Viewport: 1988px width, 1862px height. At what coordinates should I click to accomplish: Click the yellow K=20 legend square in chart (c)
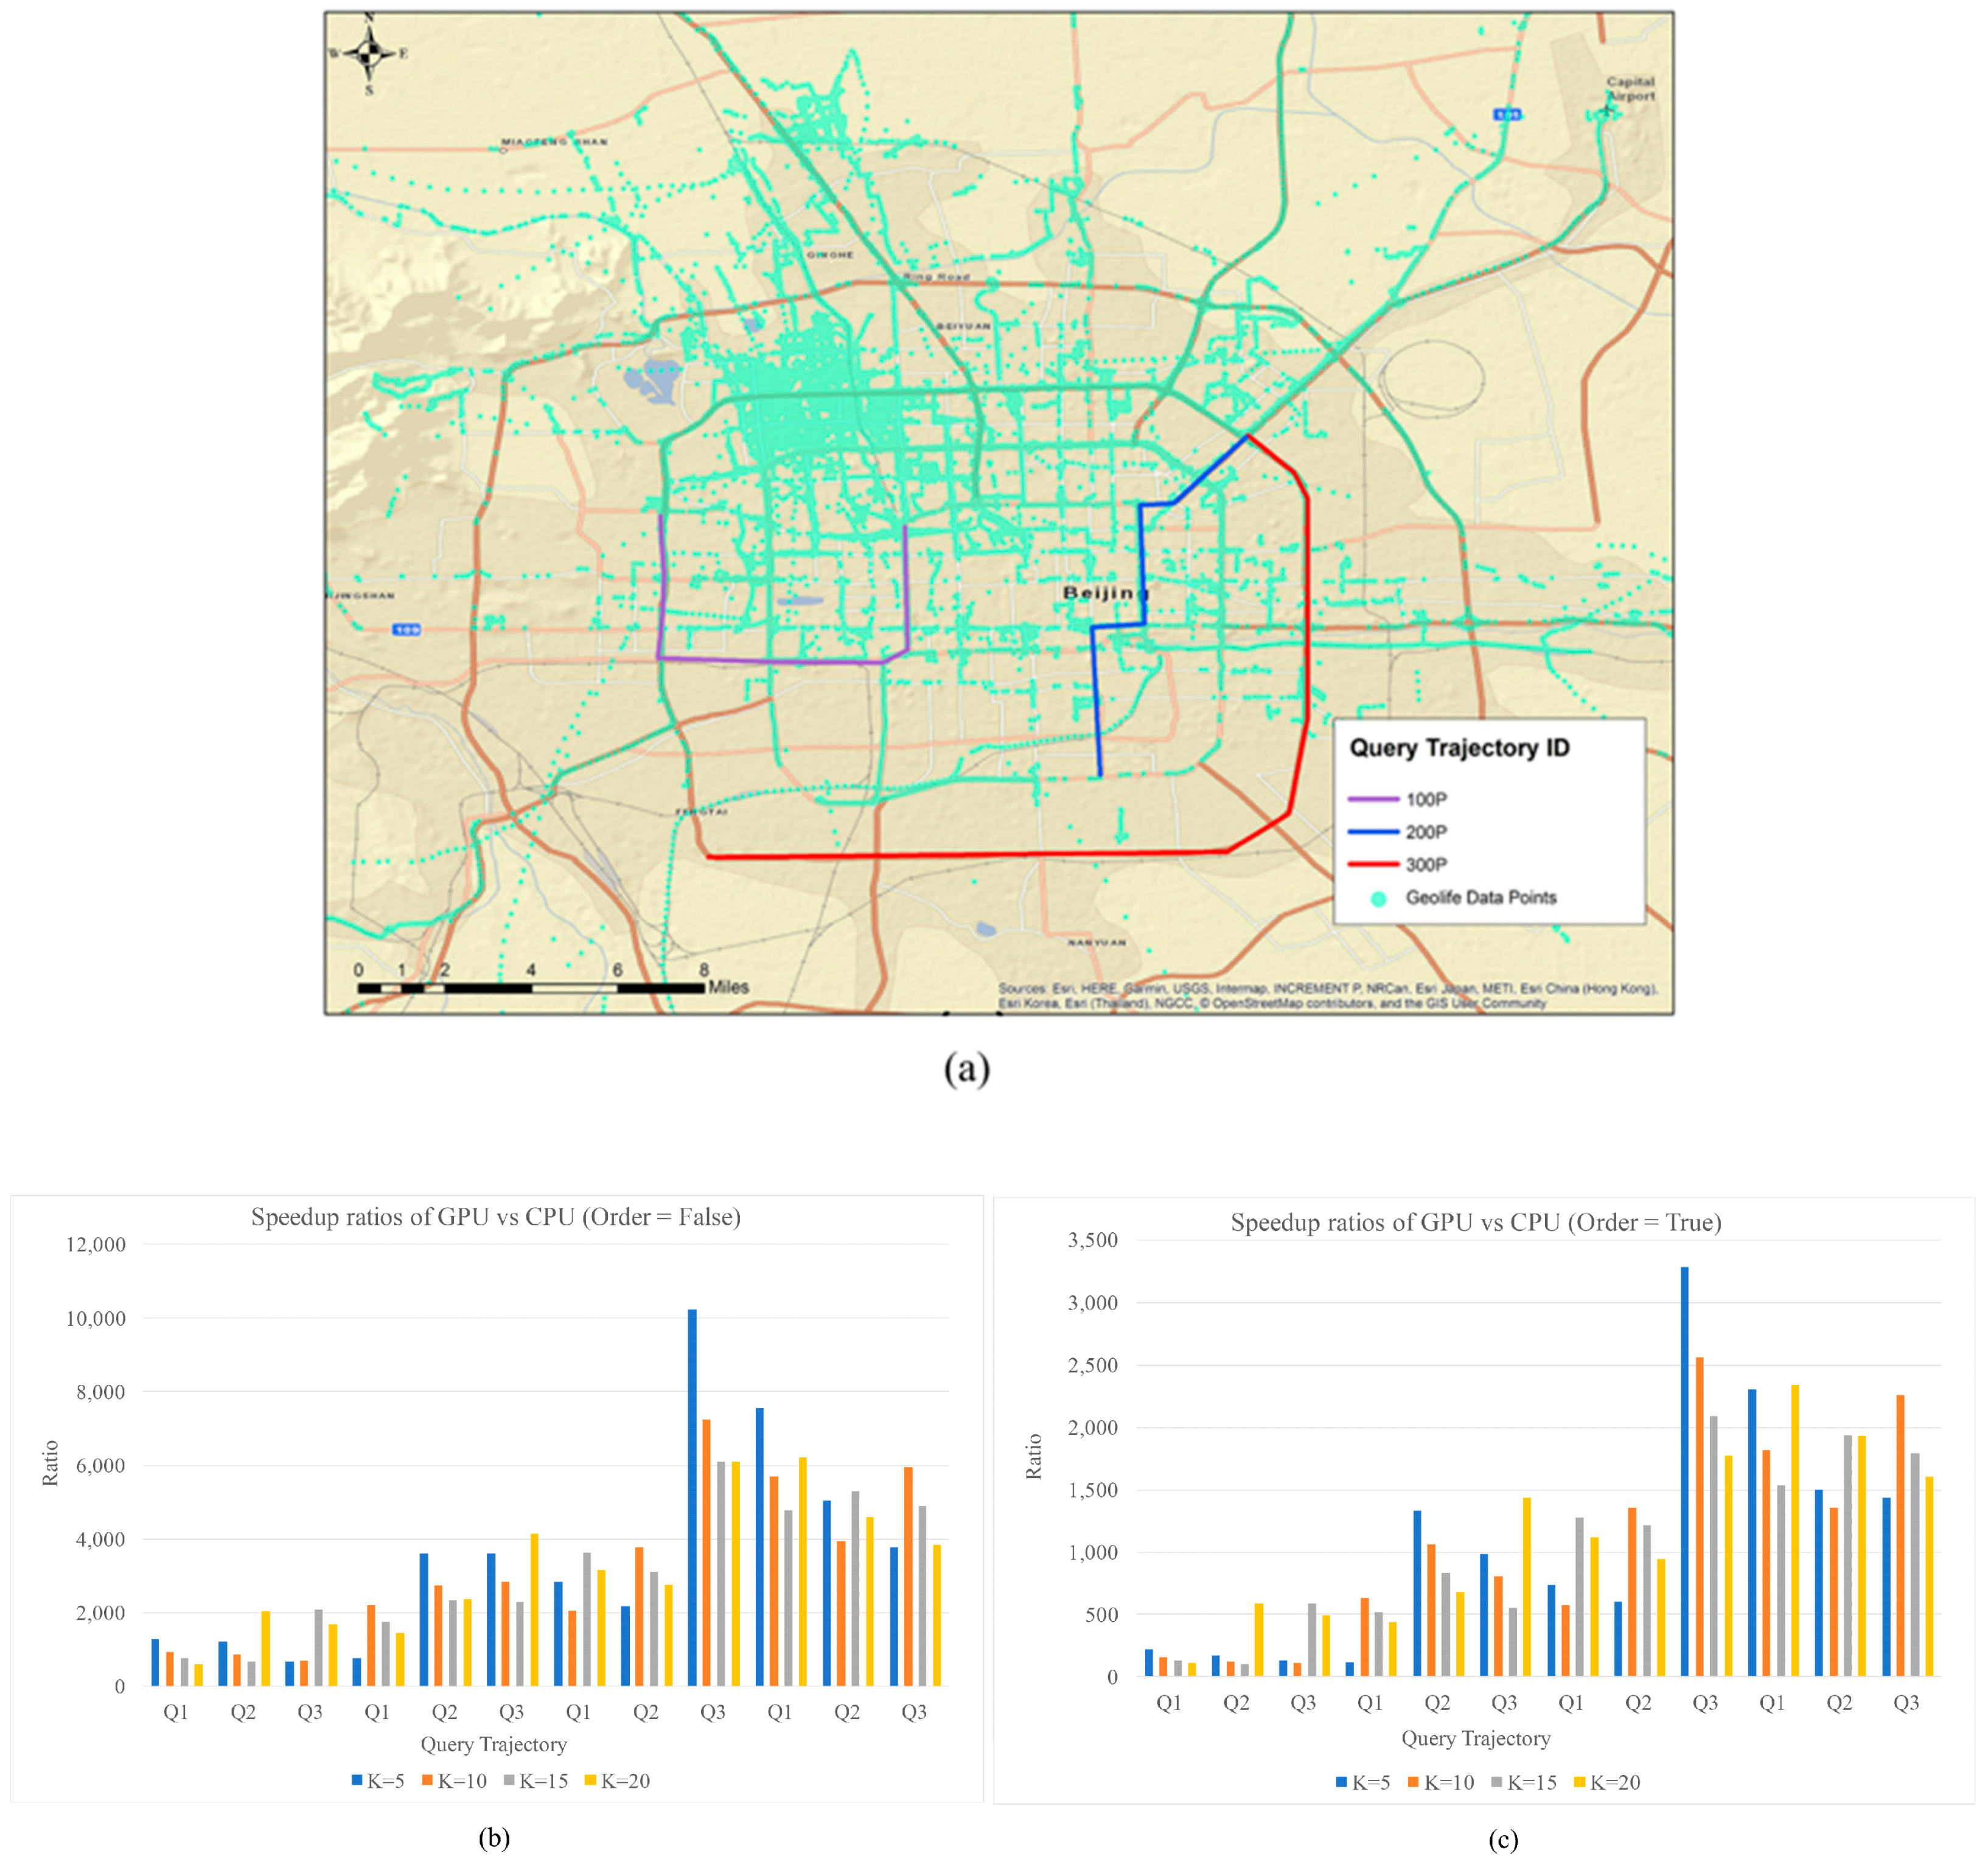(1579, 1782)
